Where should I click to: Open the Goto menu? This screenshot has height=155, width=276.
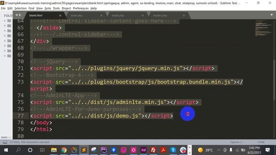[48, 8]
